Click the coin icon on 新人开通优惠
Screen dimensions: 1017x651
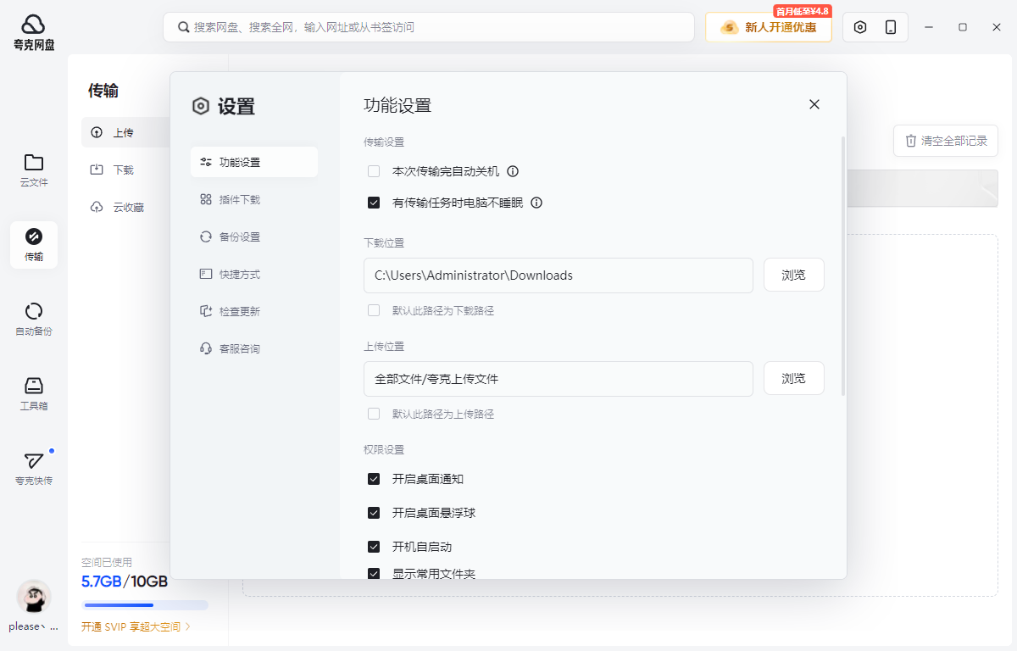point(729,27)
